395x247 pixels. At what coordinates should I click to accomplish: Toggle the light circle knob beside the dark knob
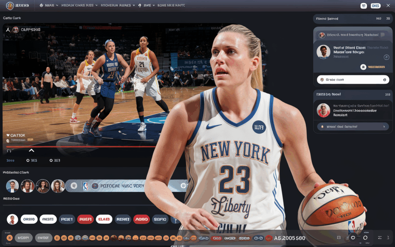(365, 237)
